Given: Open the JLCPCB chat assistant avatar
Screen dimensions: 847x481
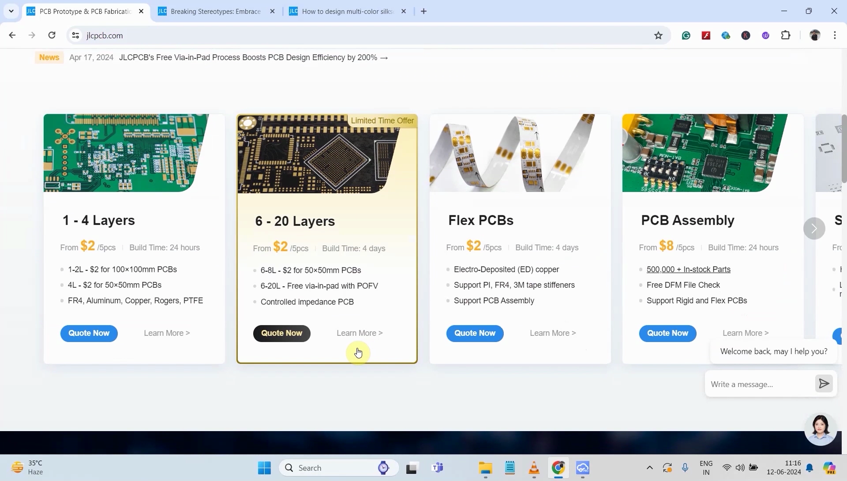Looking at the screenshot, I should coord(820,428).
